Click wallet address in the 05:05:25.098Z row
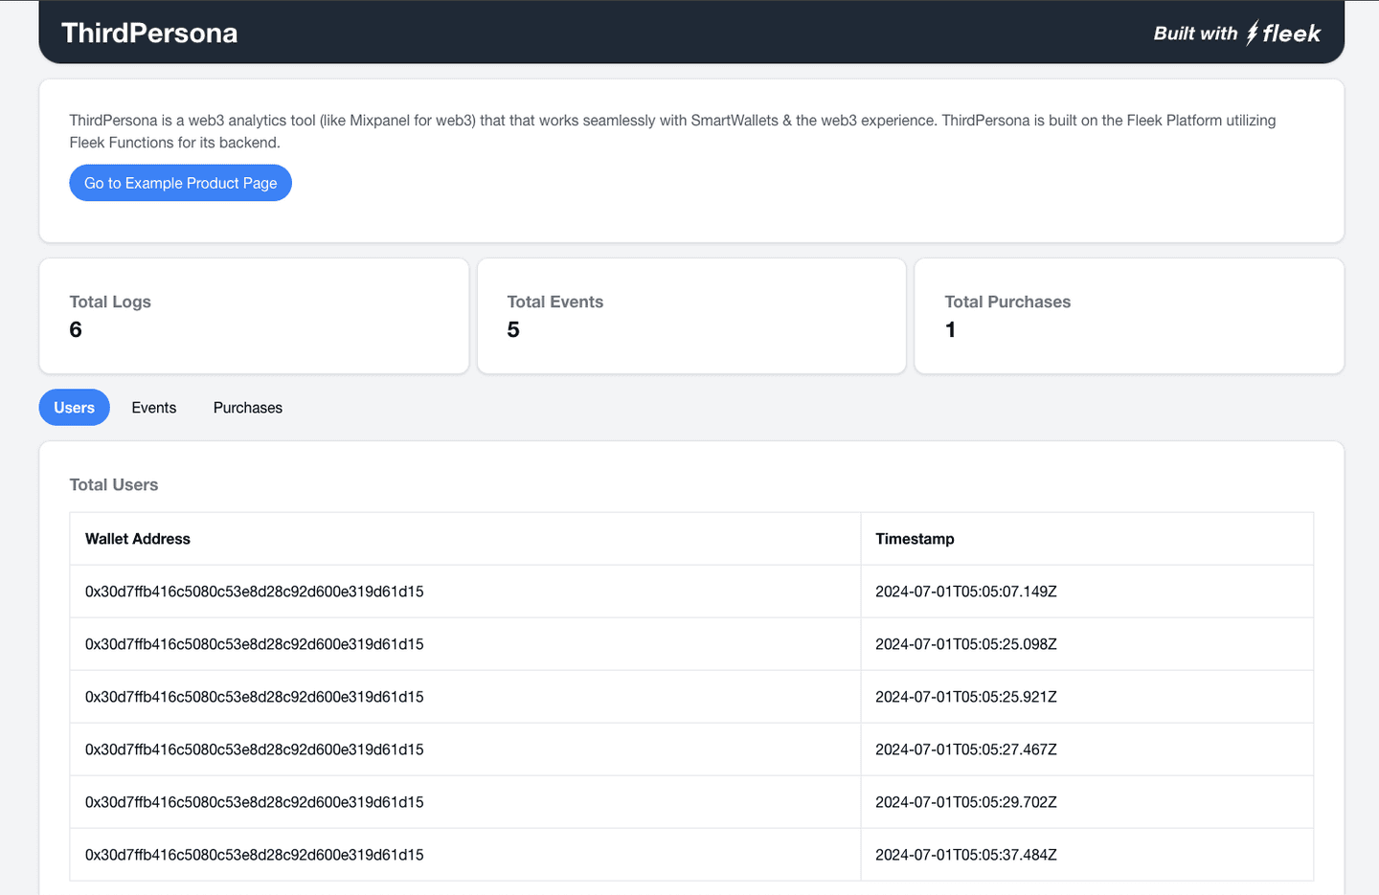 tap(255, 644)
